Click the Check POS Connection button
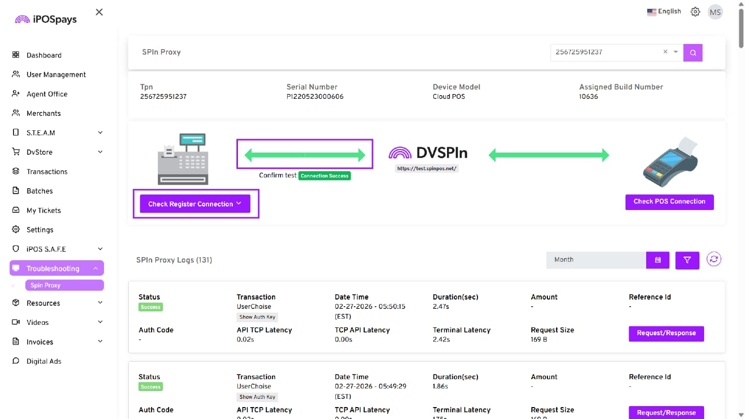Viewport: 745px width, 419px height. [x=669, y=202]
